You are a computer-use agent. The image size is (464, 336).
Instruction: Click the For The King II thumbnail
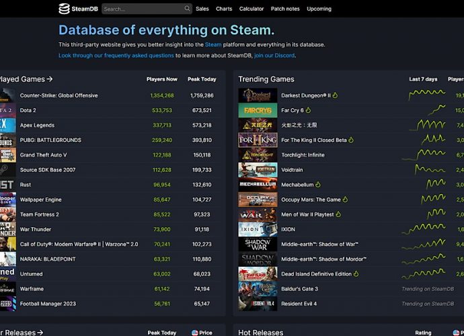point(258,140)
